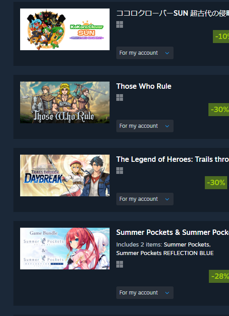Screen dimensions: 229x316
Task: Click 'Summer Pockets REFLECTION BLUE' included item link
Action: 165,253
